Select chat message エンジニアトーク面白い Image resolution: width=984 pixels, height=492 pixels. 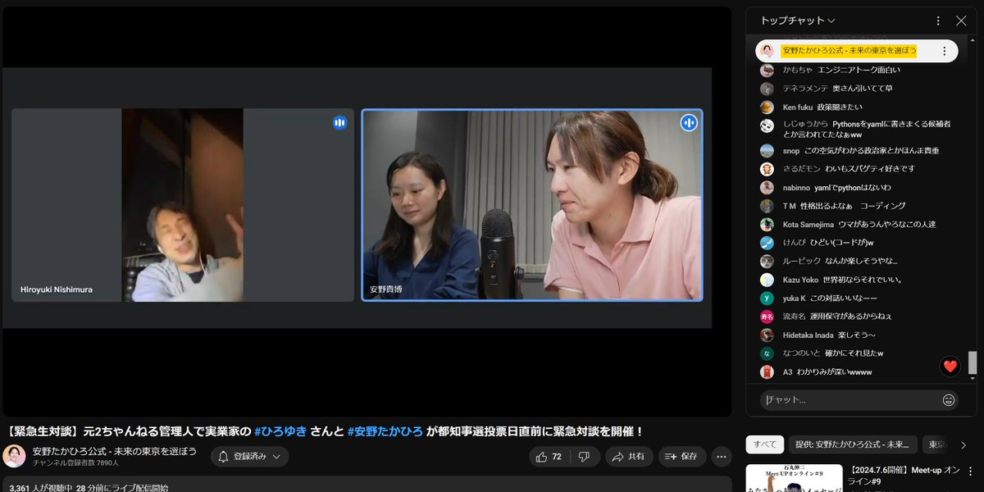click(x=859, y=71)
